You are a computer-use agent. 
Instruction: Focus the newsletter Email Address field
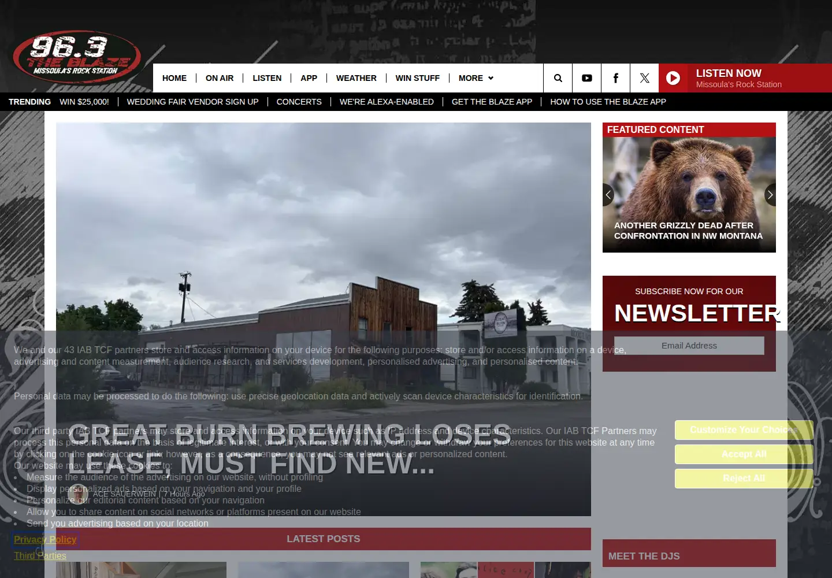point(689,346)
